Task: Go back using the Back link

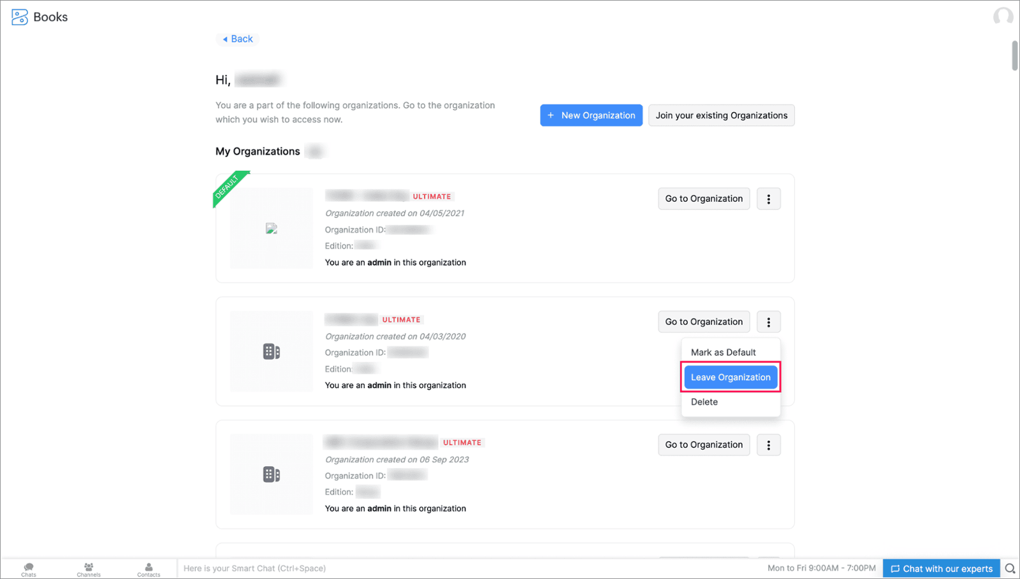Action: click(x=237, y=39)
